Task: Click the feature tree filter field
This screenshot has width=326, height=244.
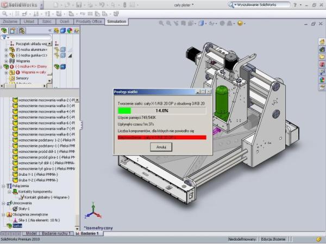Action: point(26,37)
